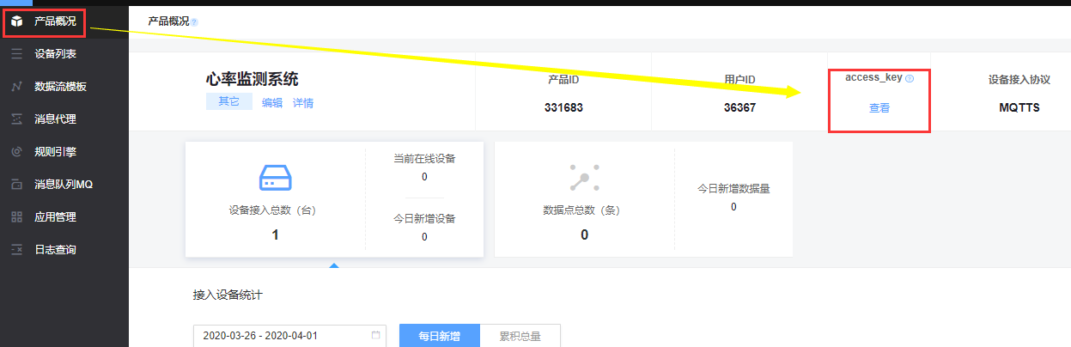Select the 每日新增 toggle tab
Viewport: 1071px width, 347px height.
click(438, 336)
